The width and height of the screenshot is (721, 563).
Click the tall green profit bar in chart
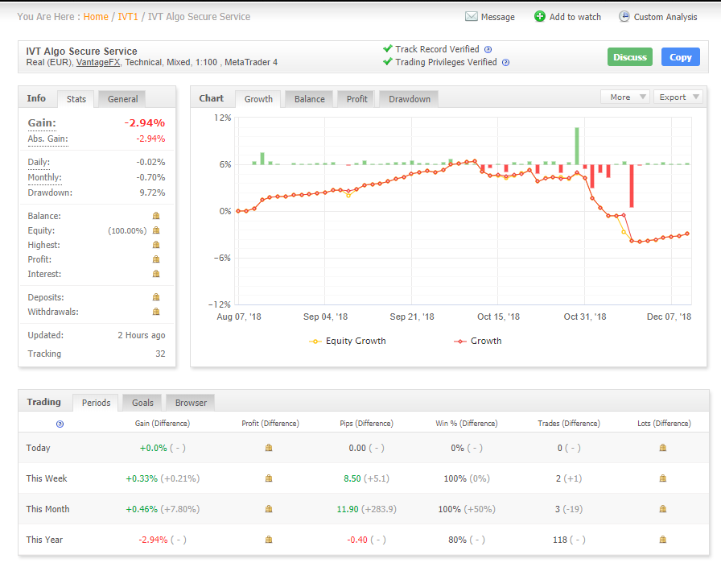pyautogui.click(x=576, y=146)
